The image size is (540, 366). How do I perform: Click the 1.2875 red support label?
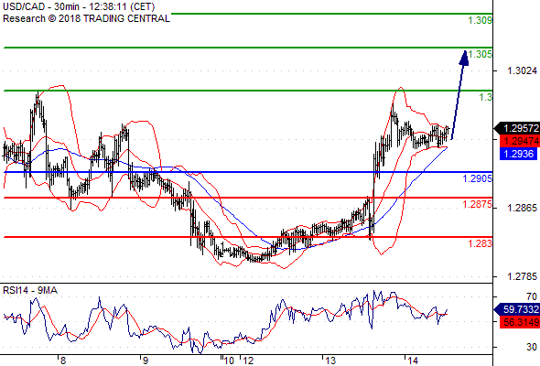point(478,204)
